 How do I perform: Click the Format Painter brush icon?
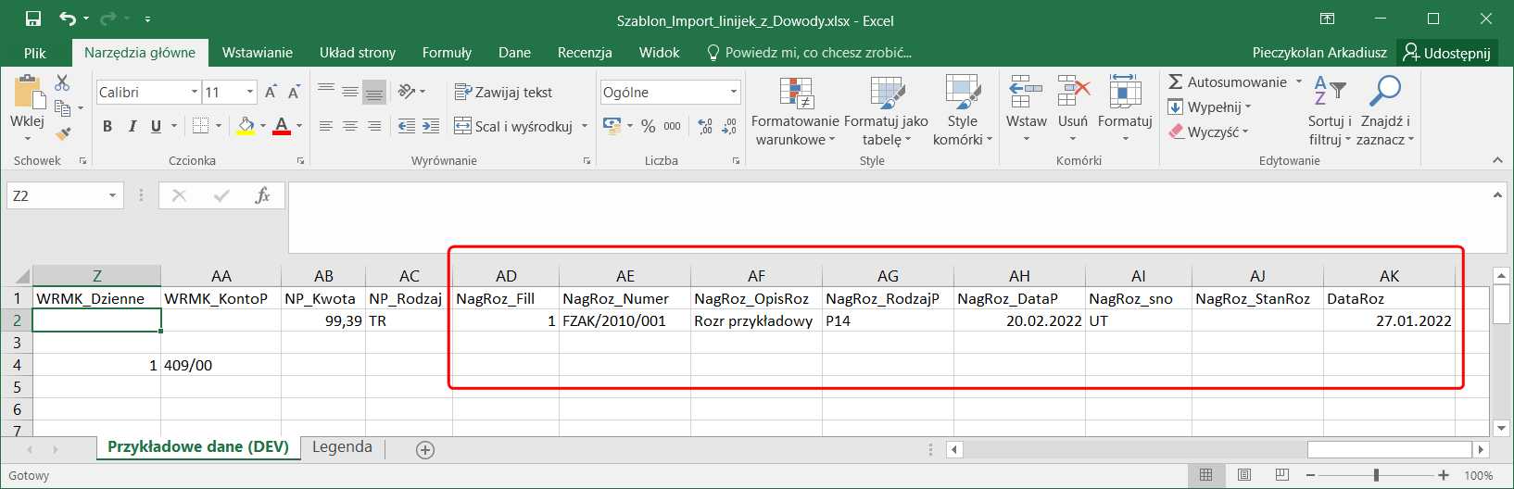point(63,133)
